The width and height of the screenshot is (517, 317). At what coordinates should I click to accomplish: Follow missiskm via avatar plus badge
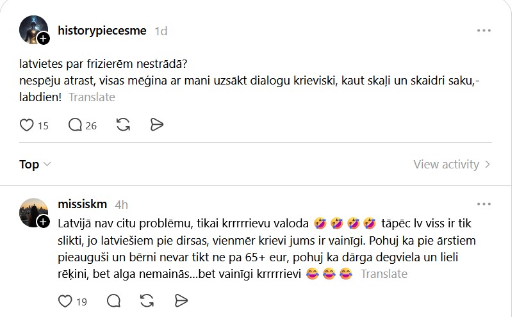pyautogui.click(x=44, y=222)
